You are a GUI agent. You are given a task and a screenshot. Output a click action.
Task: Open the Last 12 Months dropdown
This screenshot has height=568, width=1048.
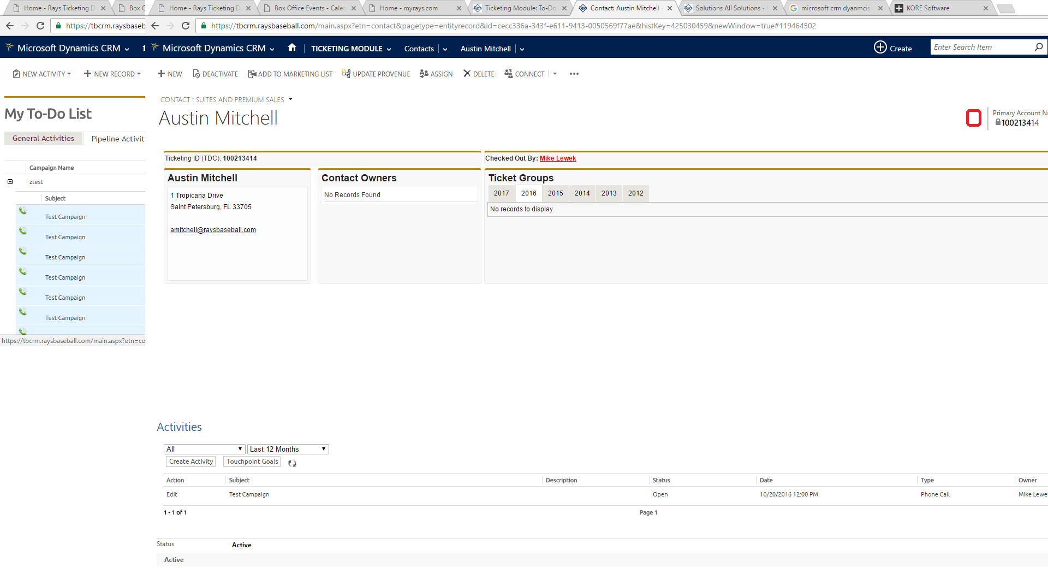click(x=288, y=449)
